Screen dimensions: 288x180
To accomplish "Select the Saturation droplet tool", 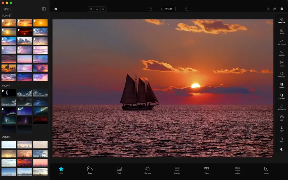I will 282,107.
